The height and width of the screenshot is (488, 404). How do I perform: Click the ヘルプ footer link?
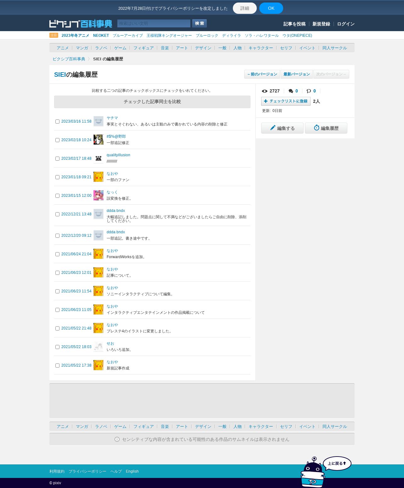tap(116, 471)
